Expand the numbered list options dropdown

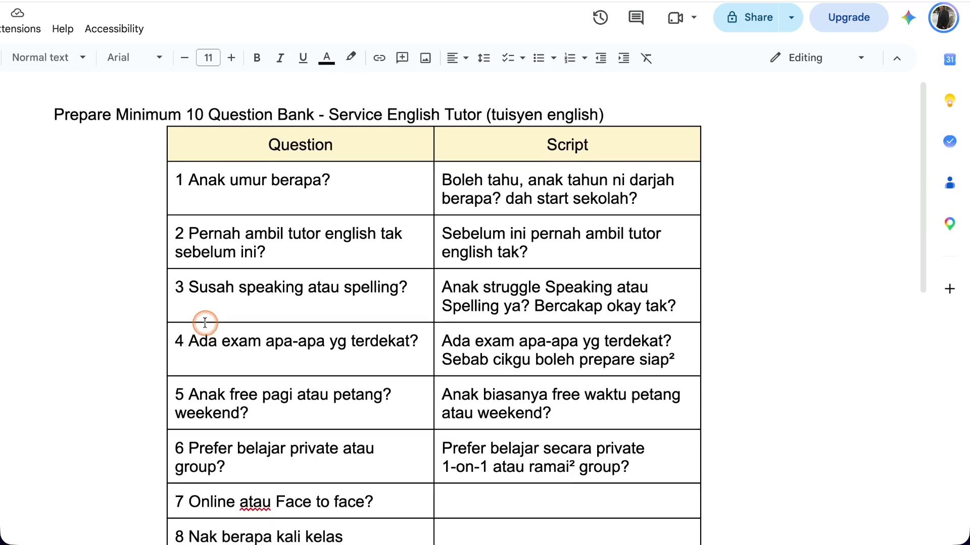point(585,58)
